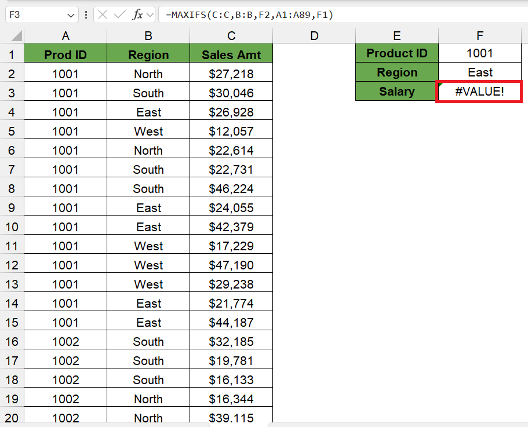Click the Cancel (X) formula icon
Screen dimensions: 528x427
pyautogui.click(x=103, y=15)
